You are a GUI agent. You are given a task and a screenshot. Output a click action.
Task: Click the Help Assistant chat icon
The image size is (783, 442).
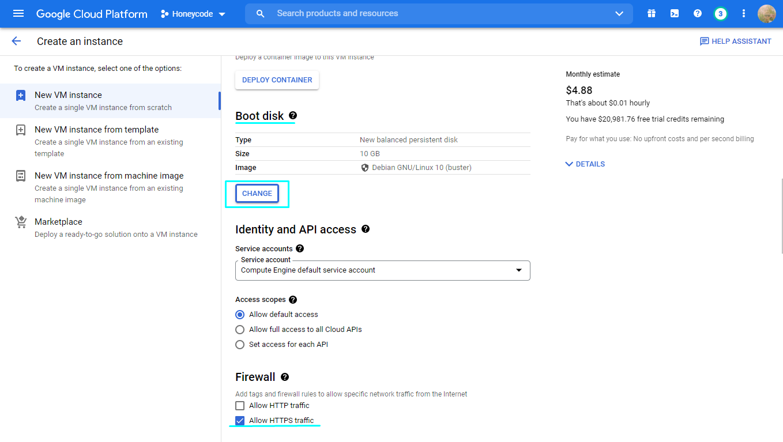point(704,41)
